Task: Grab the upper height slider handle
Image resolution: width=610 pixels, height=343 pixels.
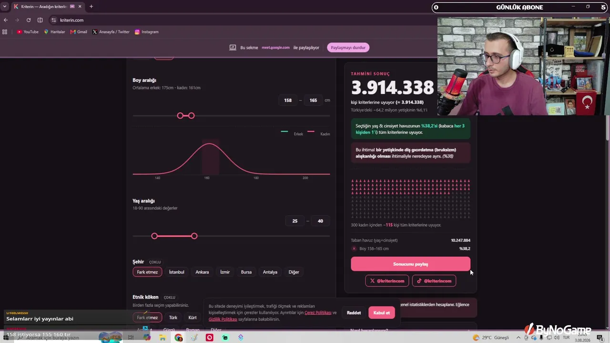Action: [x=192, y=116]
